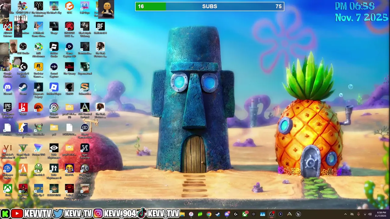Open the No Man's Sky desktop shortcut
Viewport: 390px width, 219px height.
tap(54, 9)
